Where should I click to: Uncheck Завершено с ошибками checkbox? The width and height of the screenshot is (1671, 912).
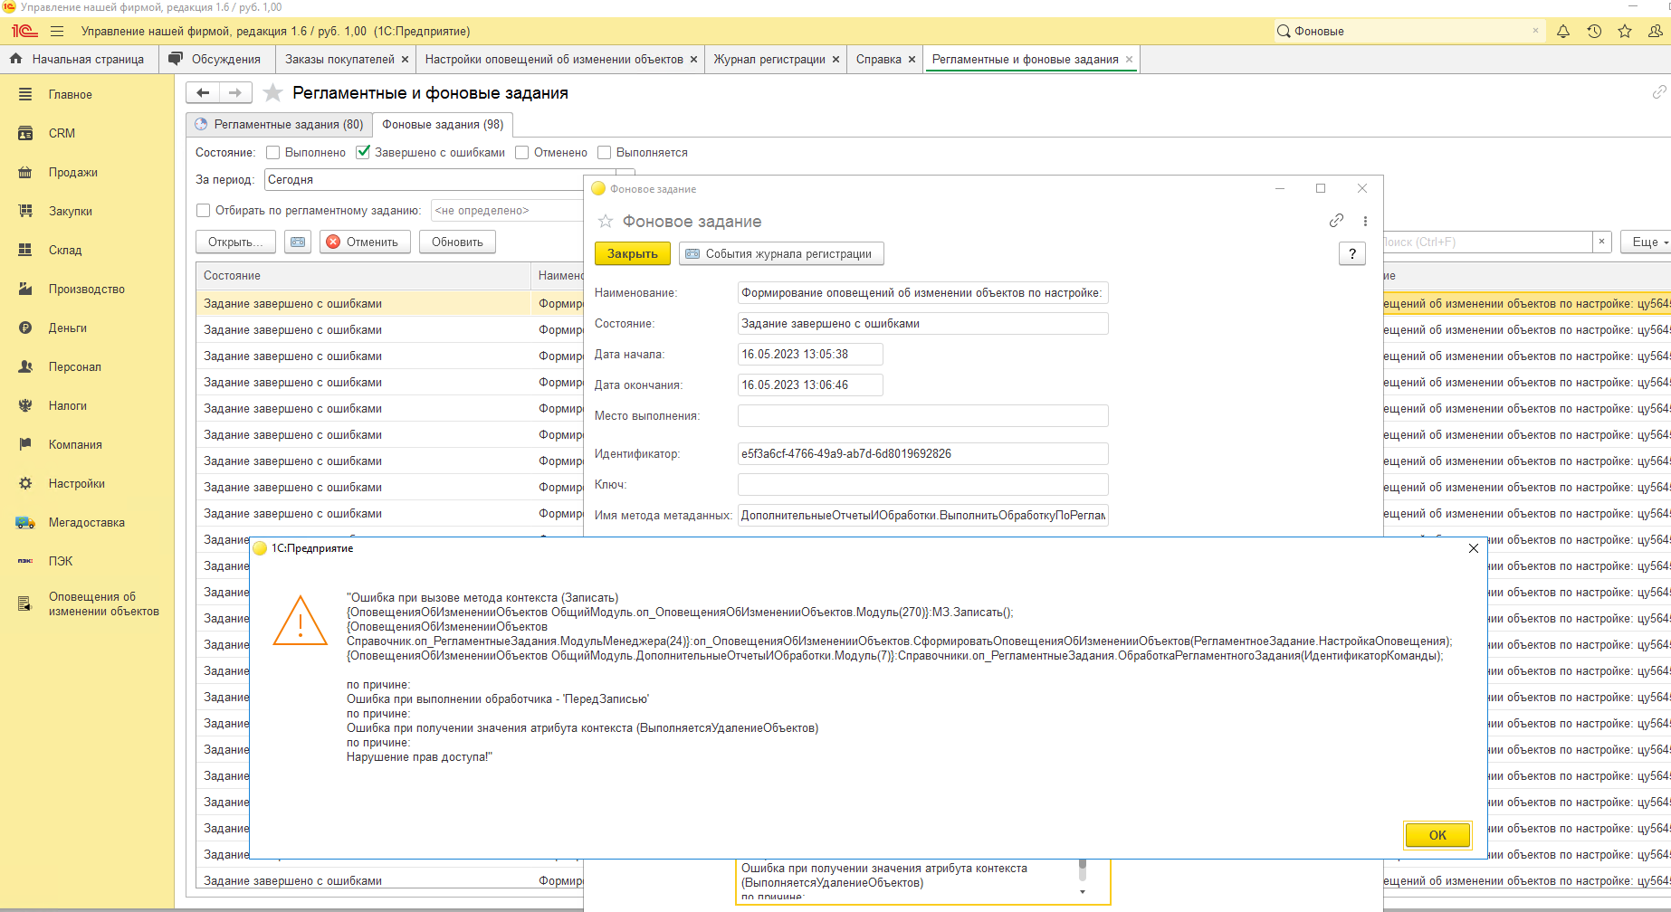pyautogui.click(x=363, y=152)
